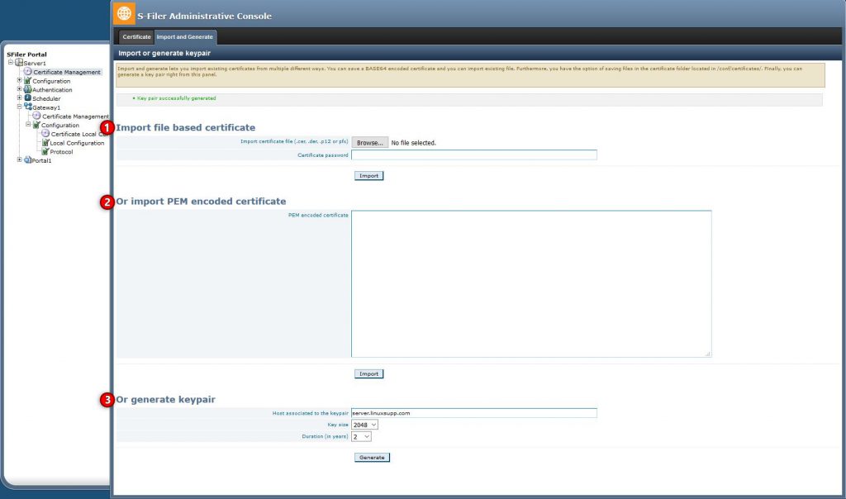Viewport: 846px width, 499px height.
Task: Click Import under PEM encoded certificate
Action: (369, 374)
